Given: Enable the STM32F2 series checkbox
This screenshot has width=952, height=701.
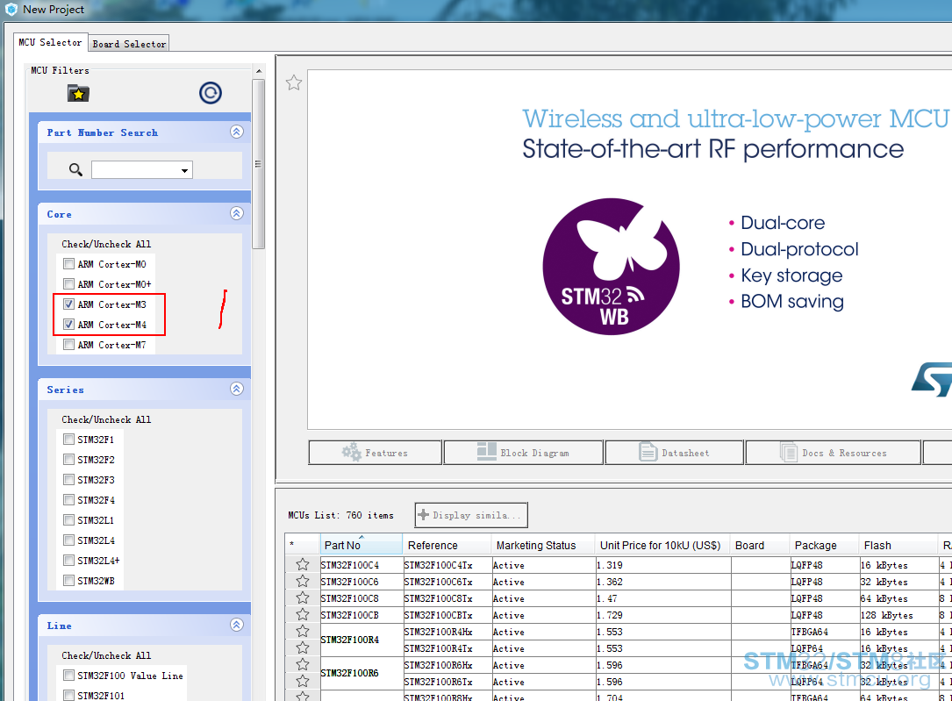Looking at the screenshot, I should [x=68, y=460].
